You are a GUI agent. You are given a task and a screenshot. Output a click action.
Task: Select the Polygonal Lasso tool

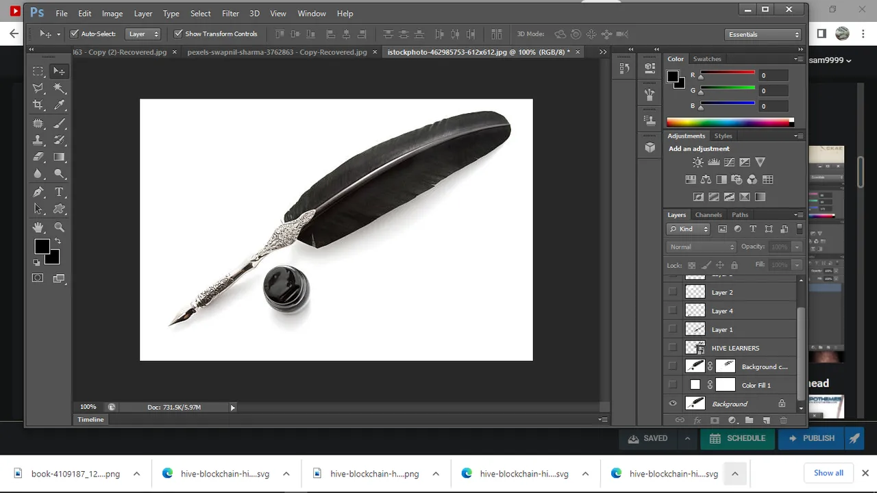click(x=38, y=88)
